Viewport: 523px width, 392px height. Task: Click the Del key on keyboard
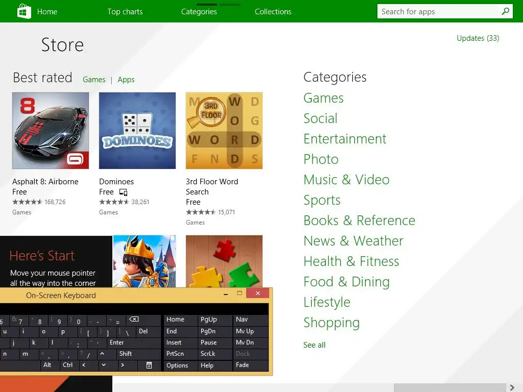[x=148, y=331]
